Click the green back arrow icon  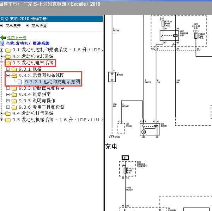(x=3, y=38)
